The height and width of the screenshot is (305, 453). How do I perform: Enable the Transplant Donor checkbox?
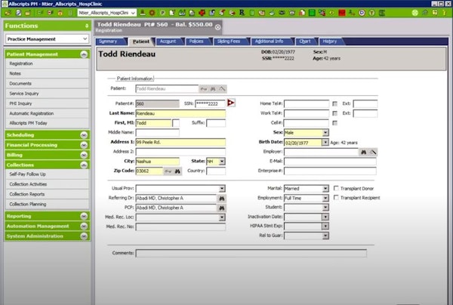pos(336,188)
